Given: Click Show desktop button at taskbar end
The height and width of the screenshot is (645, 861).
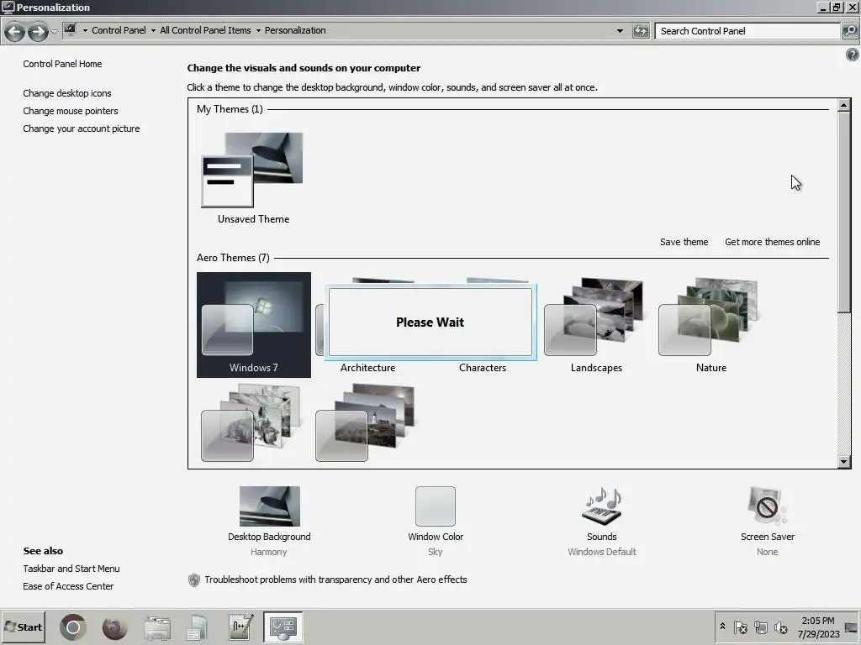Looking at the screenshot, I should 852,627.
